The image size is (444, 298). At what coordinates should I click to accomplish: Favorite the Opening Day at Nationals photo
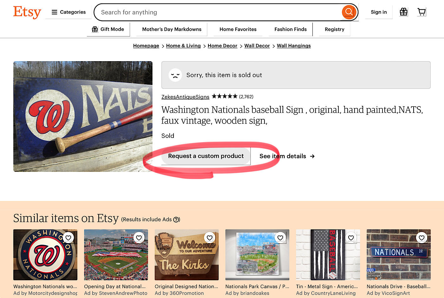tap(139, 238)
